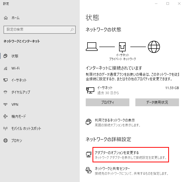Click インターネットに接続されています status text
The height and width of the screenshot is (182, 183).
pos(114,68)
